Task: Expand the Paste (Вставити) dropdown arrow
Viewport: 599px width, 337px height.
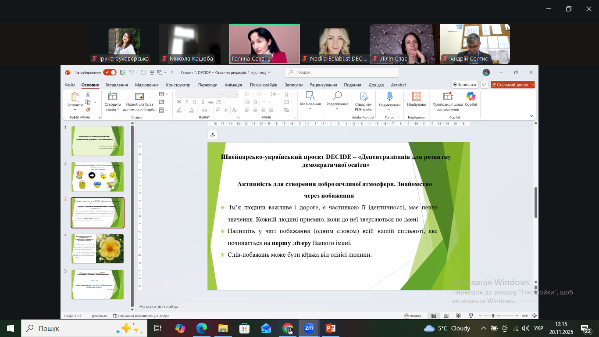Action: (x=75, y=110)
